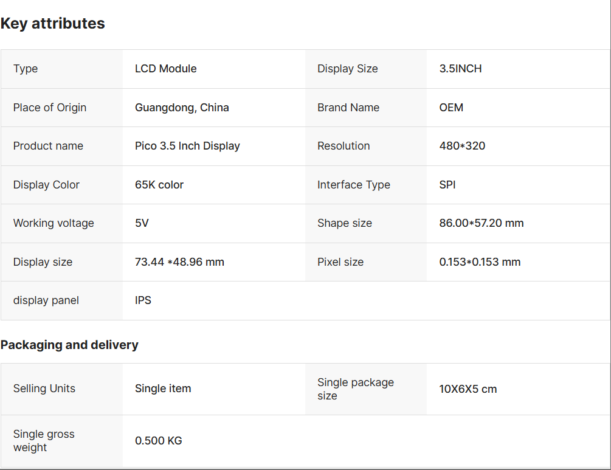Image resolution: width=611 pixels, height=470 pixels.
Task: Click the "Key attributes" heading
Action: coord(53,24)
